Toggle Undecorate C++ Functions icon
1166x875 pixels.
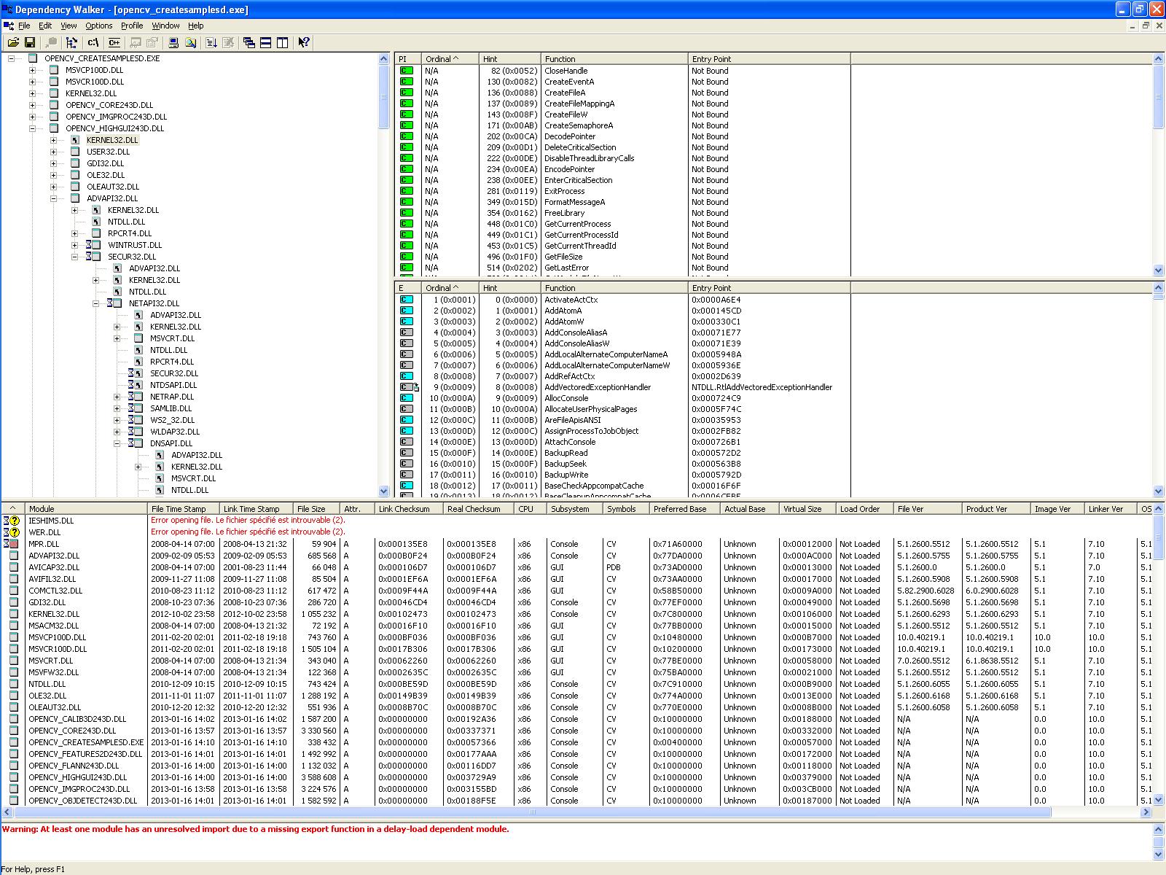pos(114,42)
